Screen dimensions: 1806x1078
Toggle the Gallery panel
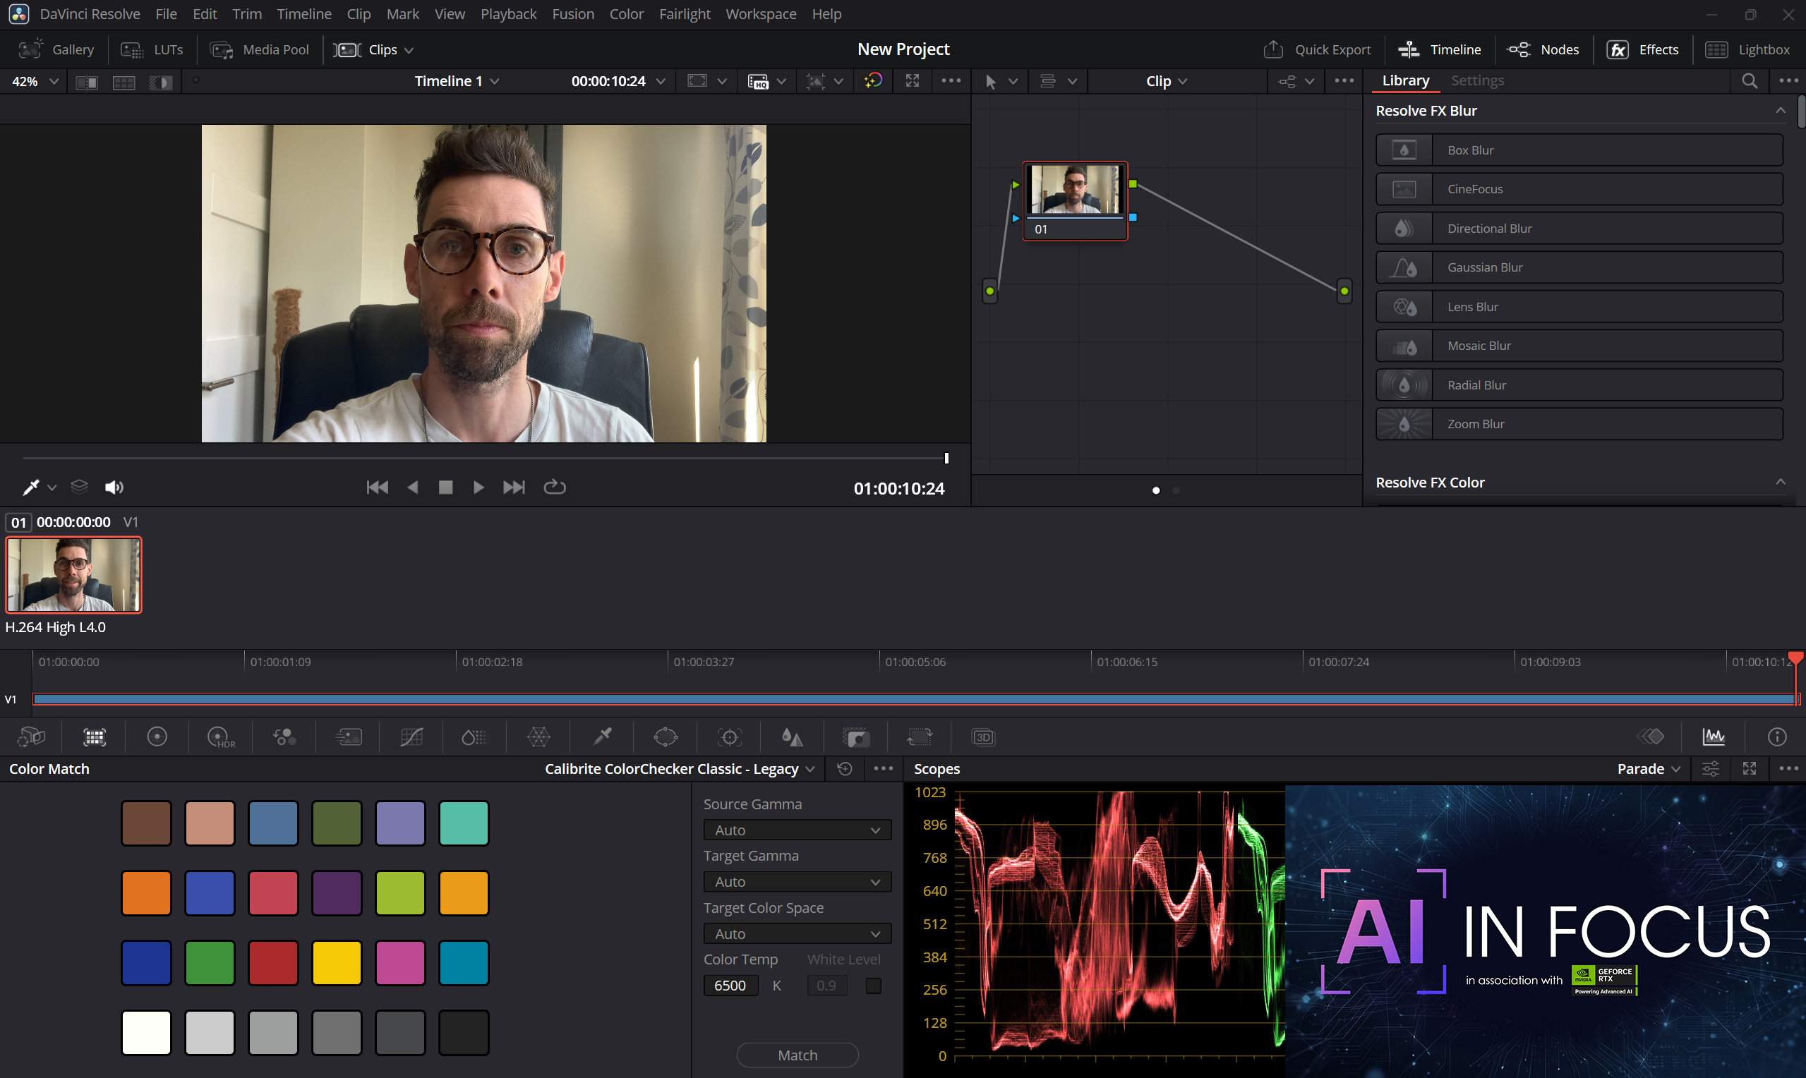(56, 49)
